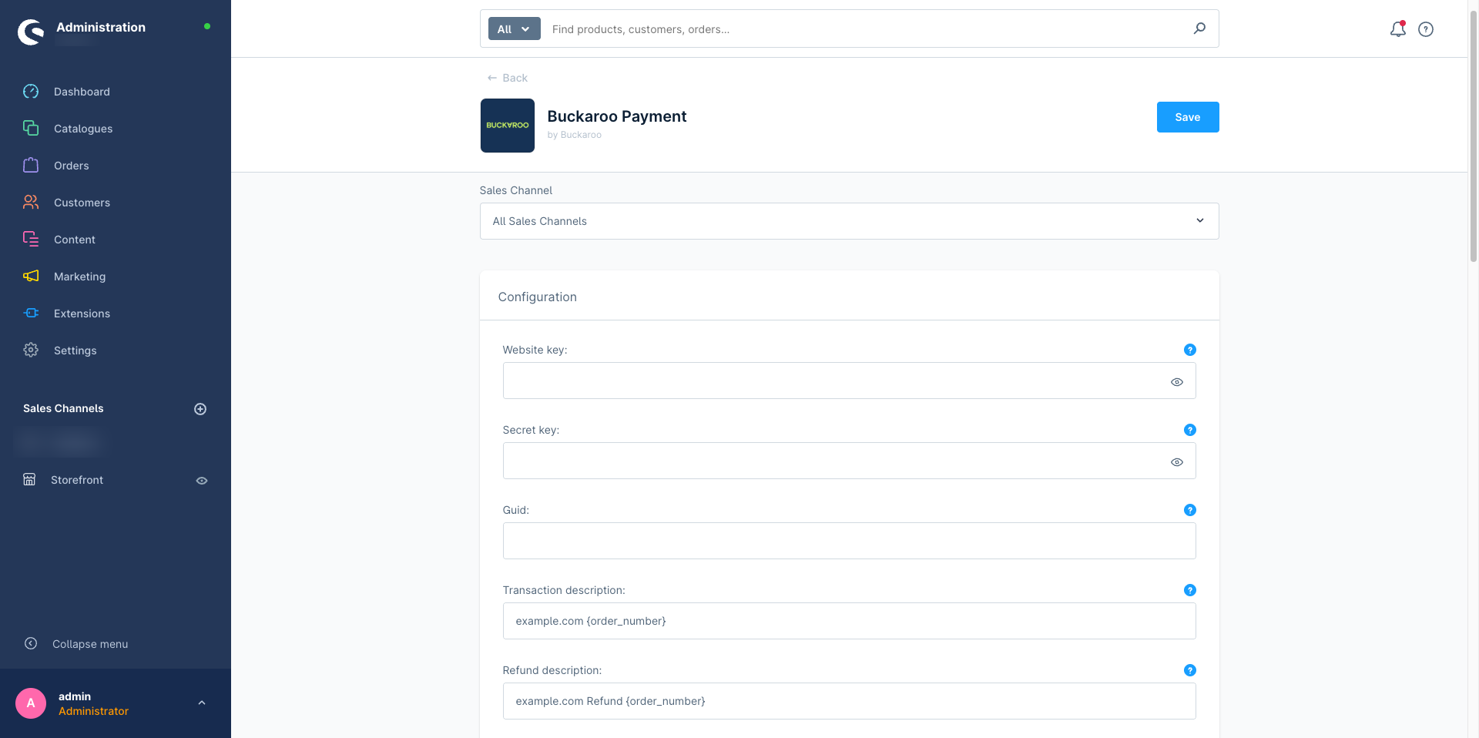Click the Sales Channels sidebar heading
Screen dimensions: 1479x738
(63, 408)
